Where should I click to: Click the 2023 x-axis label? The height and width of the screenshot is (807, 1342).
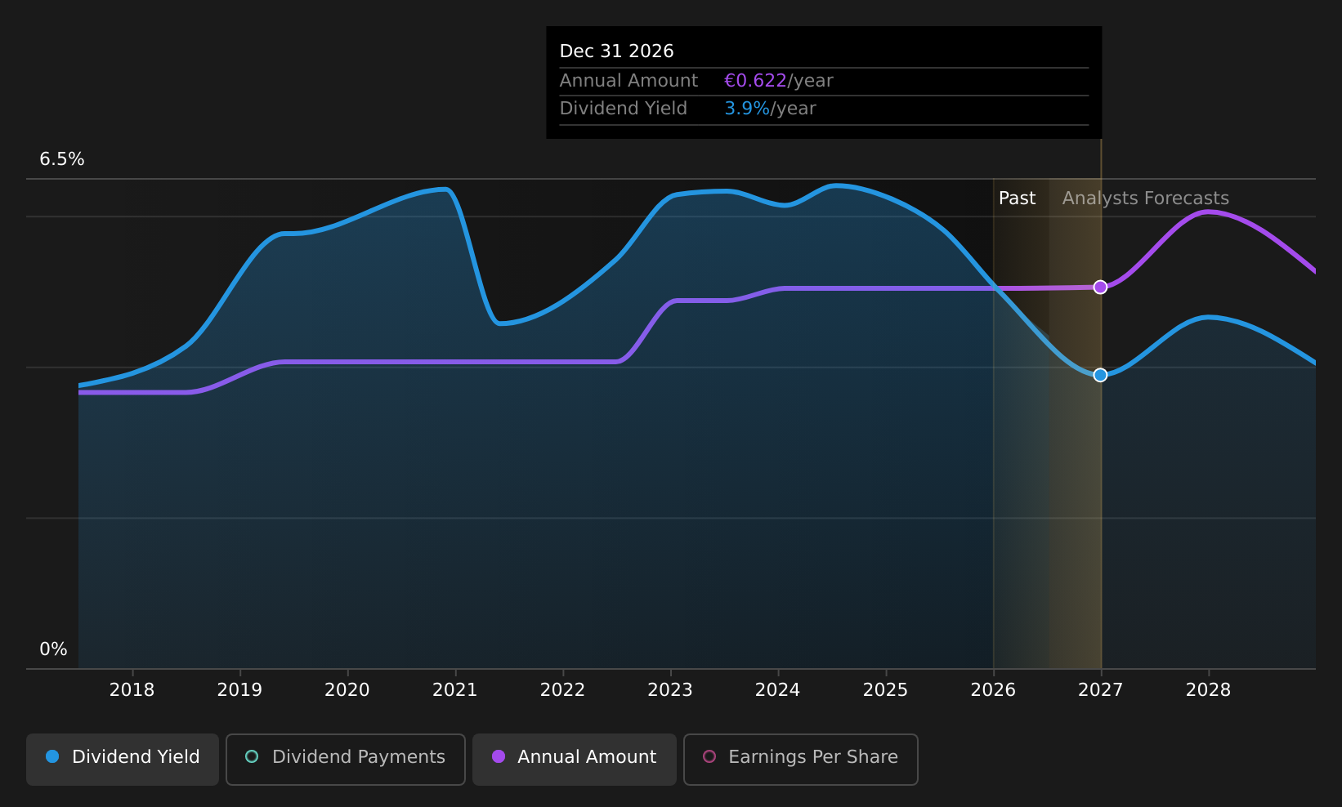coord(670,690)
